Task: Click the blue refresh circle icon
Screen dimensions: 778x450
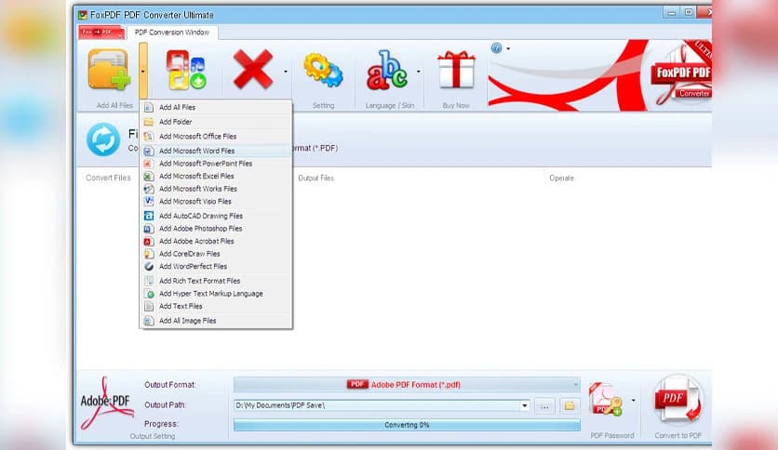Action: (103, 139)
